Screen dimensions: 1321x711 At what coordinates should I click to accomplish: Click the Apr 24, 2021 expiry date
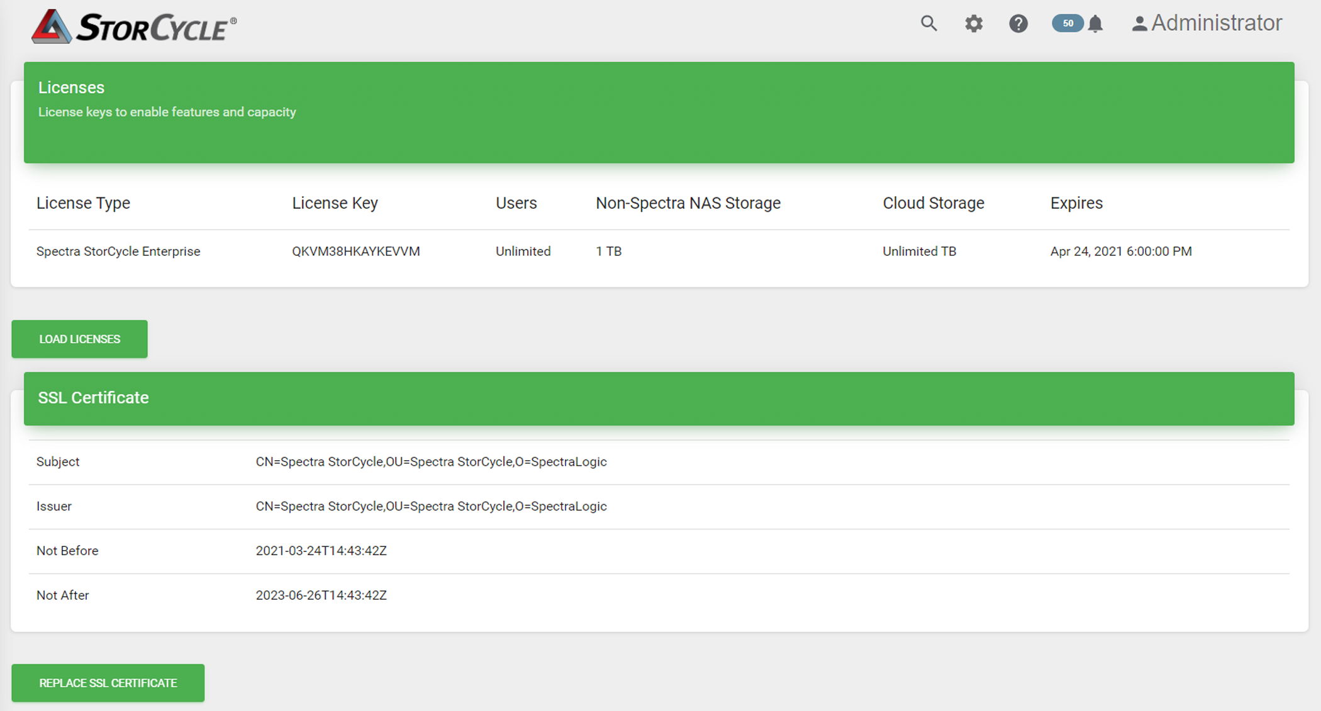1121,251
